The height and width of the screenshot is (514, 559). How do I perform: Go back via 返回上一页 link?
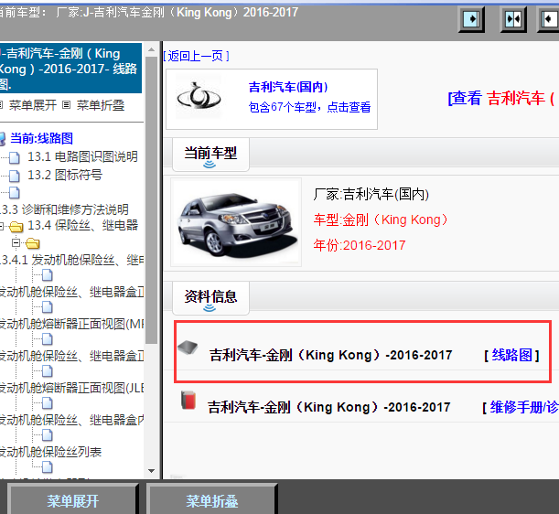coord(196,56)
